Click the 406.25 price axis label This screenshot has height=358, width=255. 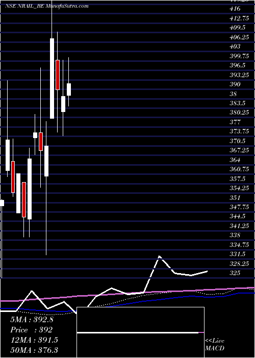(239, 37)
